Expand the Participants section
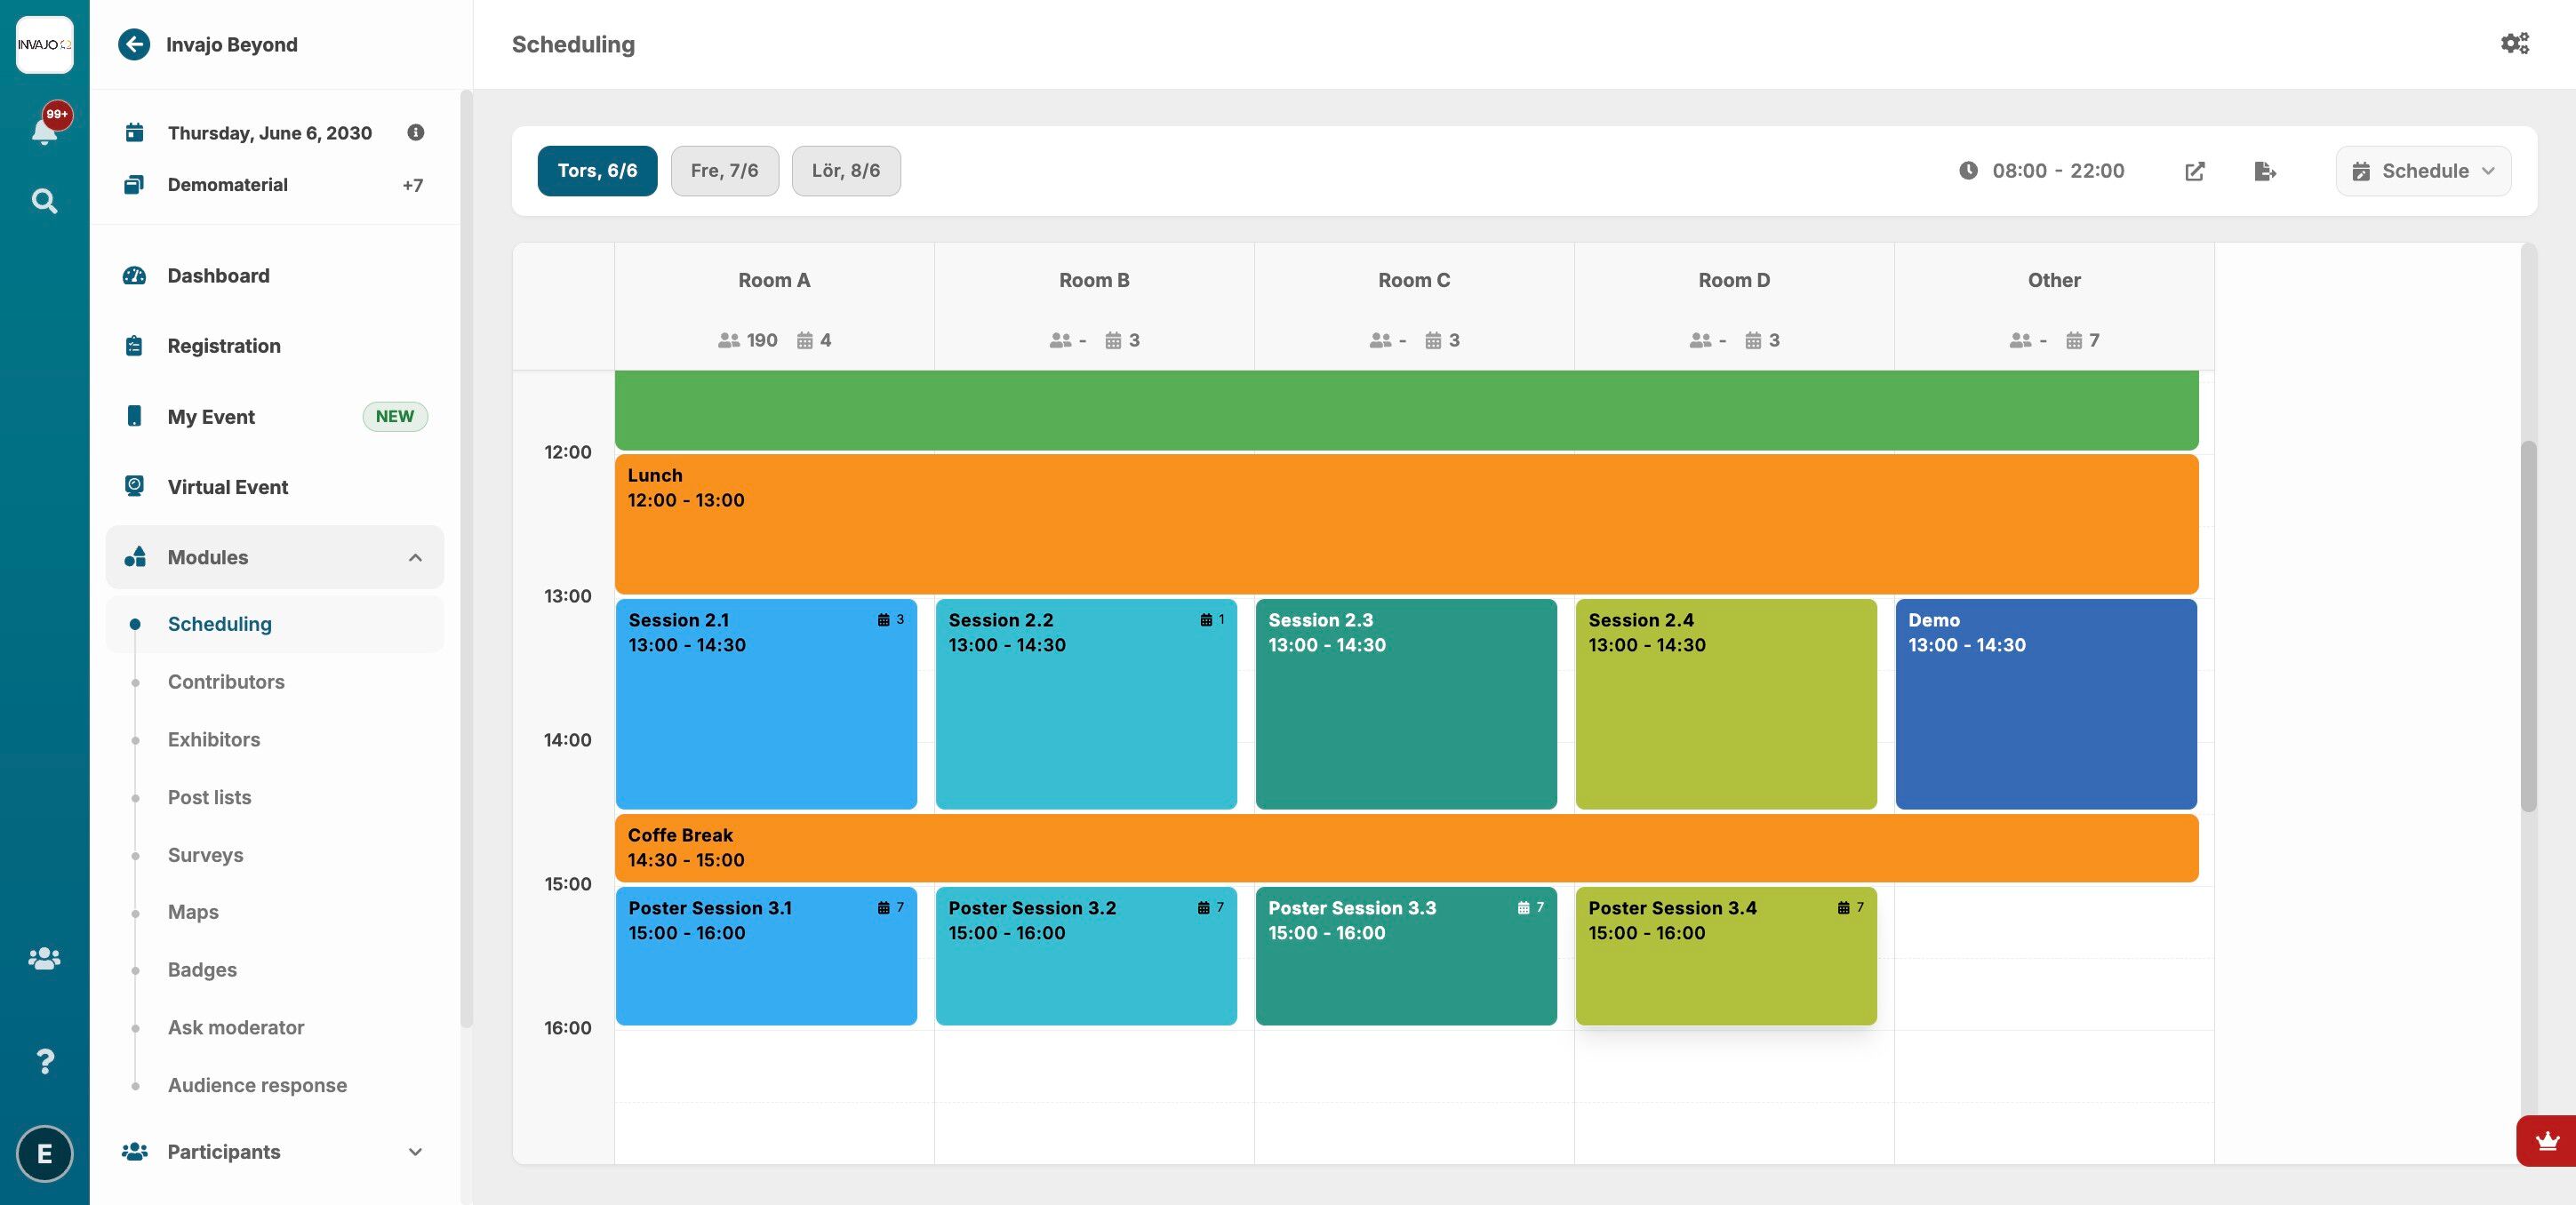The width and height of the screenshot is (2576, 1205). (x=415, y=1151)
